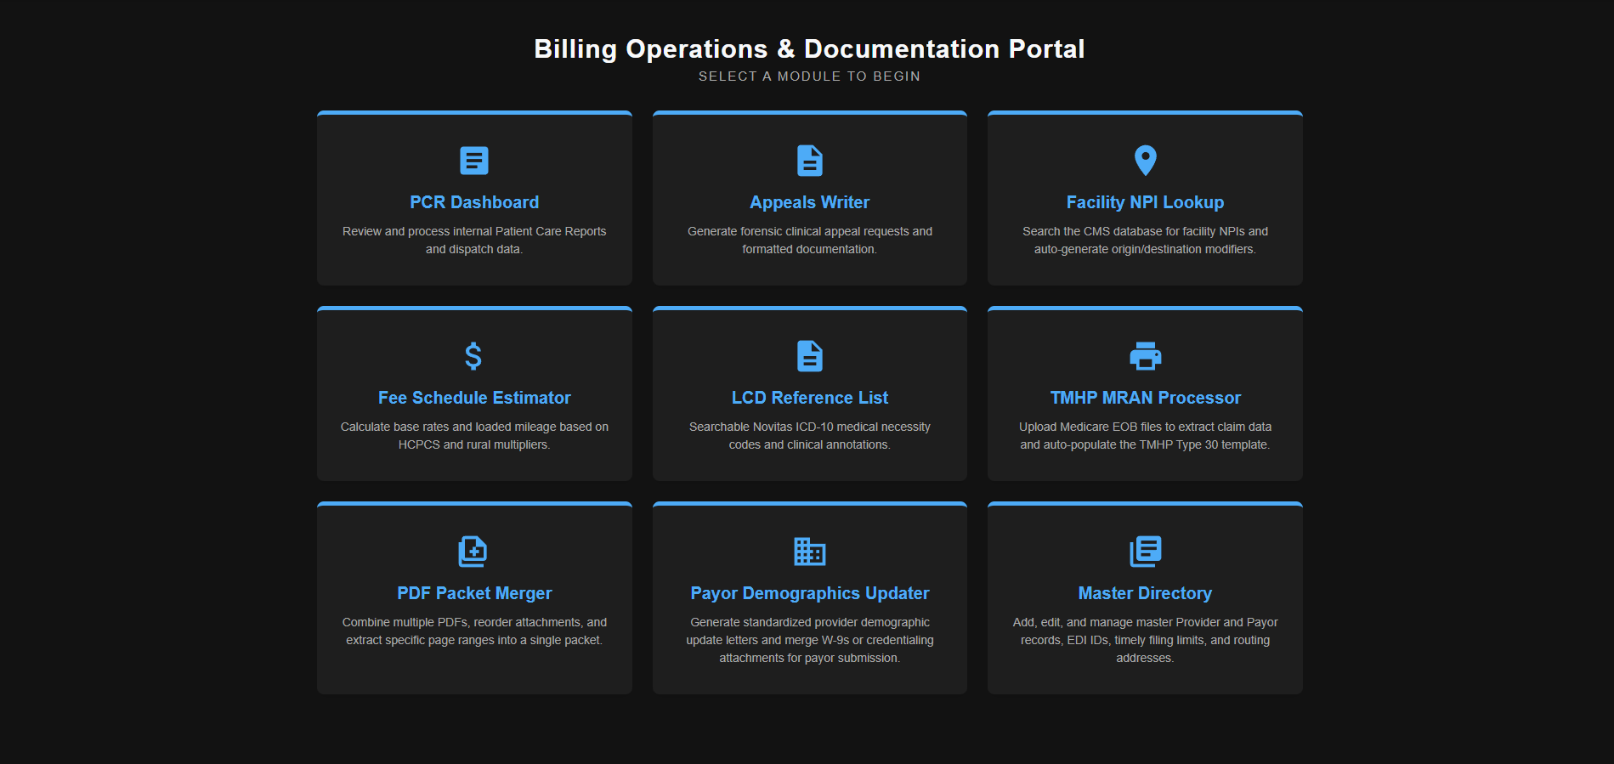Image resolution: width=1614 pixels, height=764 pixels.
Task: Click the Fee Schedule Estimator dollar icon
Action: (x=474, y=356)
